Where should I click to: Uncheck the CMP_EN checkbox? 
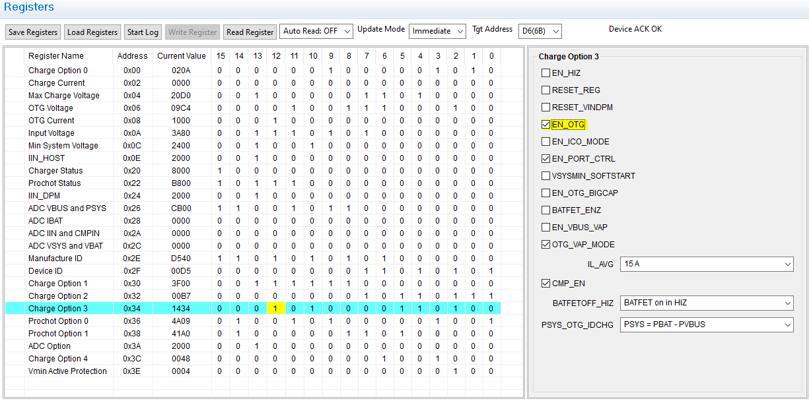click(546, 283)
